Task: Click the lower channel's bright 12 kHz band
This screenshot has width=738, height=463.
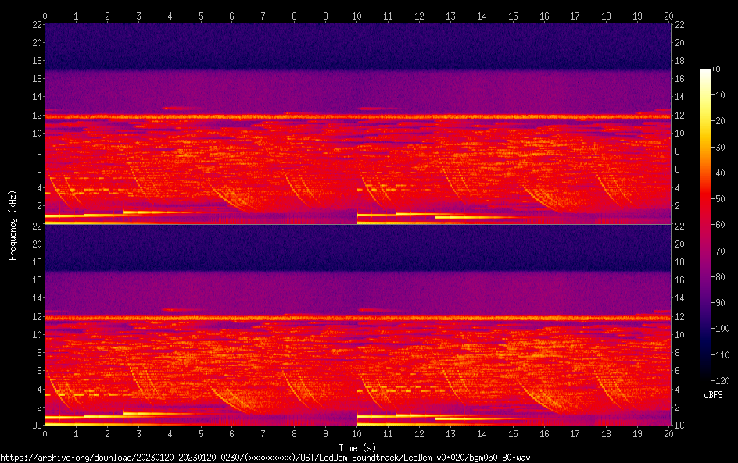Action: pyautogui.click(x=356, y=318)
